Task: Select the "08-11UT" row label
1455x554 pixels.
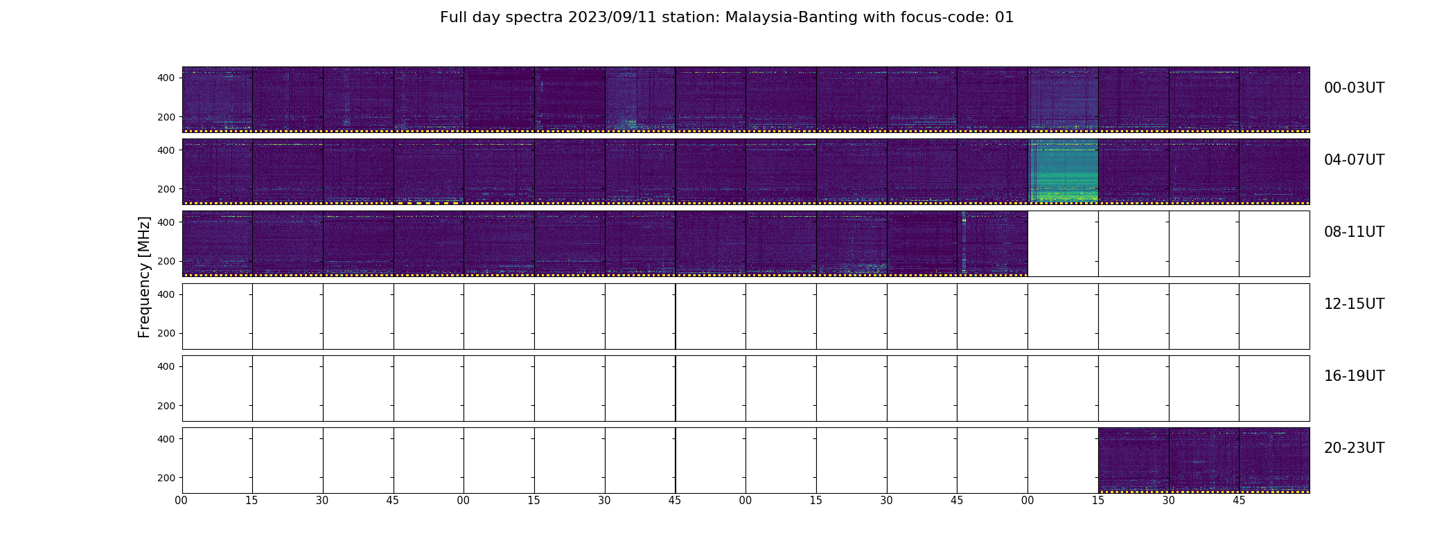Action: pyautogui.click(x=1354, y=232)
